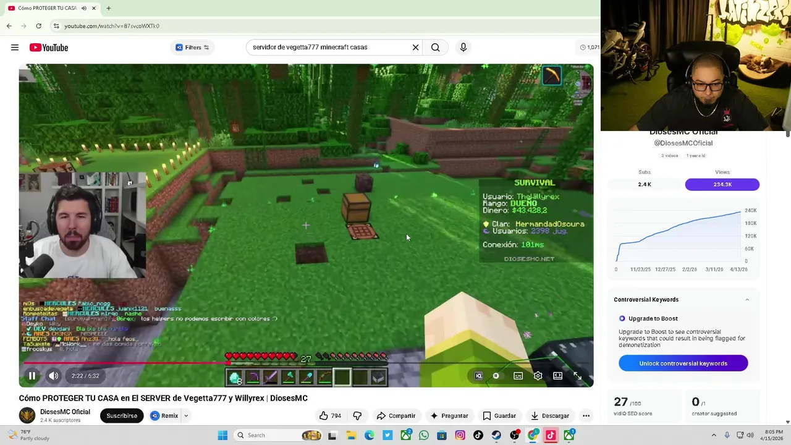Open Microsoft Store from the taskbar
791x445 pixels.
(x=442, y=435)
